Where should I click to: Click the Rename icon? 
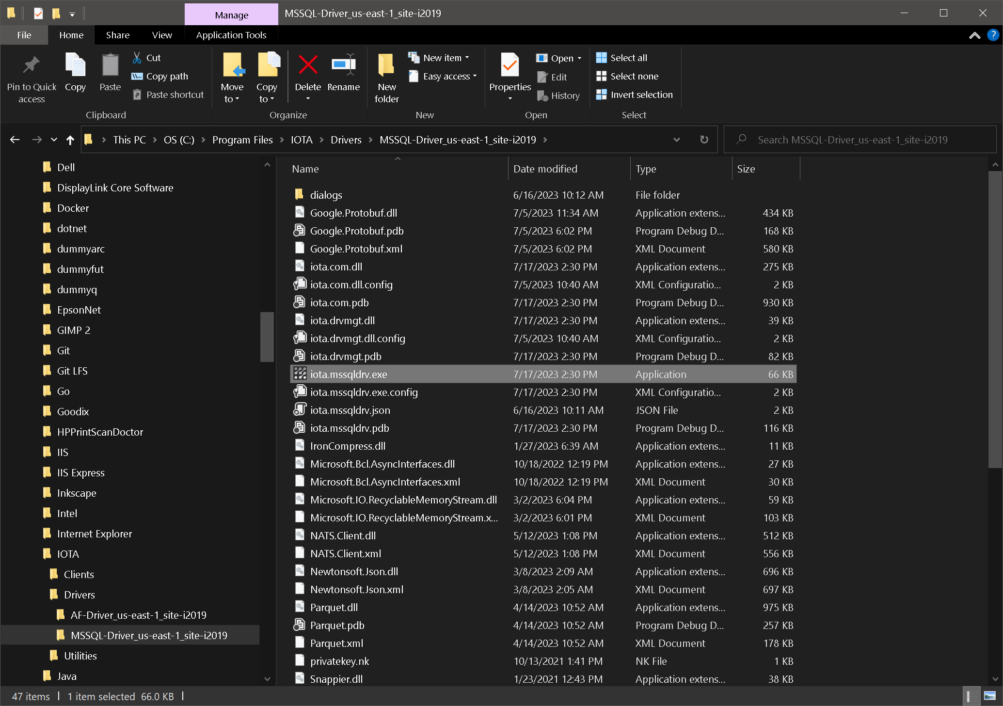[x=343, y=65]
